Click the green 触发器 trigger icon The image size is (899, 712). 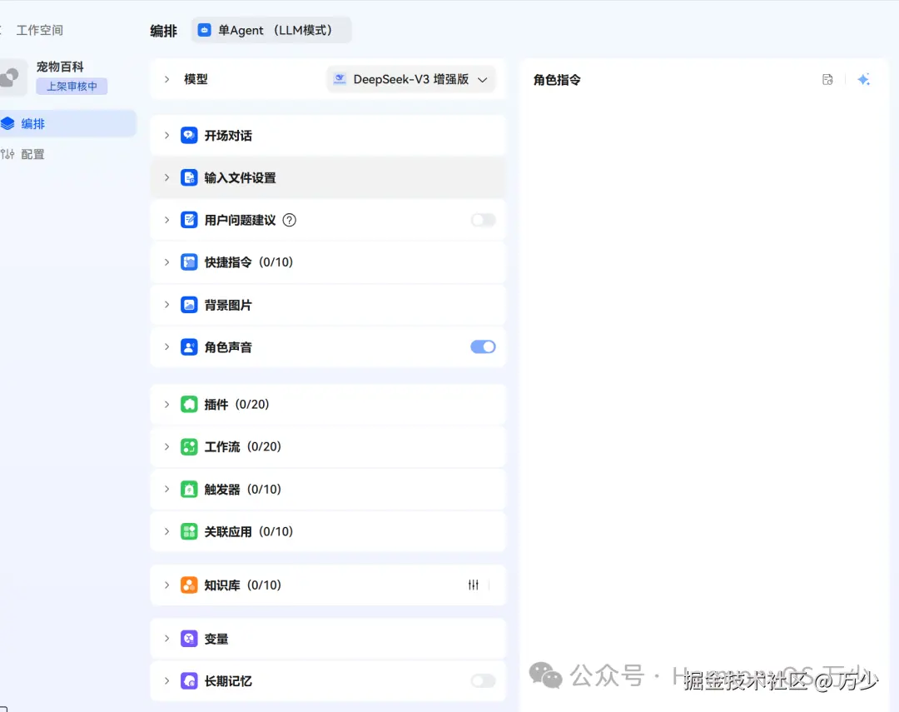(189, 490)
